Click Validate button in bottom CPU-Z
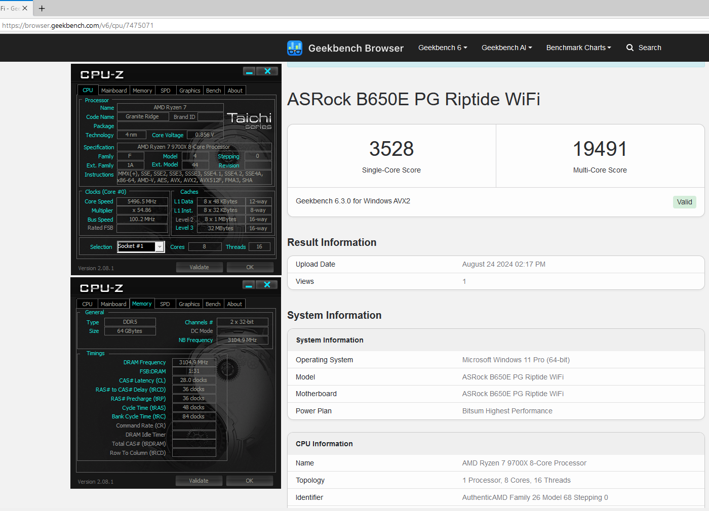 199,481
